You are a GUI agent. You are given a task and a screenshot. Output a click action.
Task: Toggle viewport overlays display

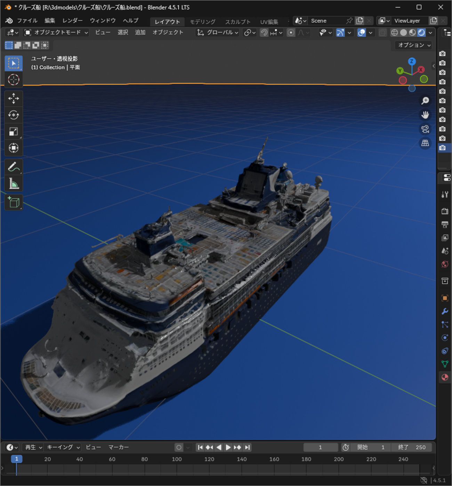pos(362,33)
